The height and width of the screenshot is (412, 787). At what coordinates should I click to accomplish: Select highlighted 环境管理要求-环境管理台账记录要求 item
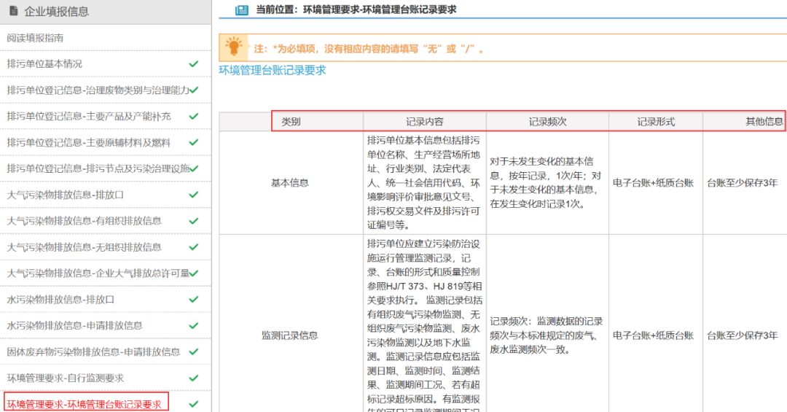coord(85,404)
